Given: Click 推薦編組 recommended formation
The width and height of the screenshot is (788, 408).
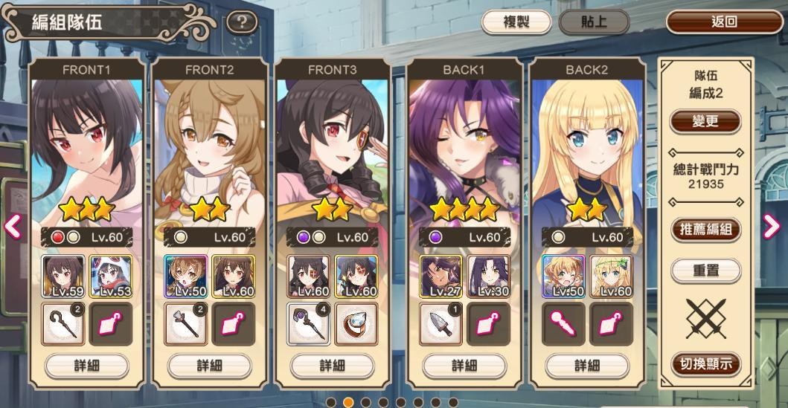Looking at the screenshot, I should coord(706,230).
